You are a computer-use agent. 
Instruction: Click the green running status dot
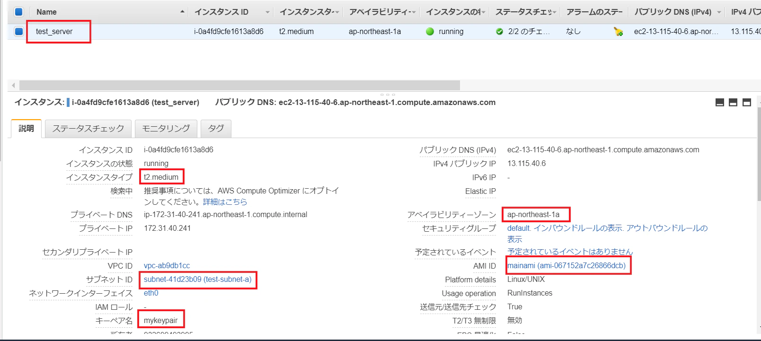click(x=430, y=32)
